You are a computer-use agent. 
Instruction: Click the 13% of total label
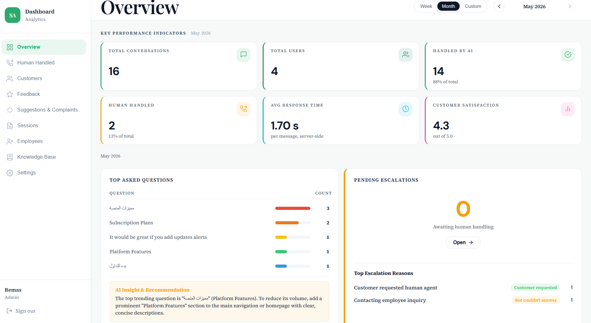[121, 136]
